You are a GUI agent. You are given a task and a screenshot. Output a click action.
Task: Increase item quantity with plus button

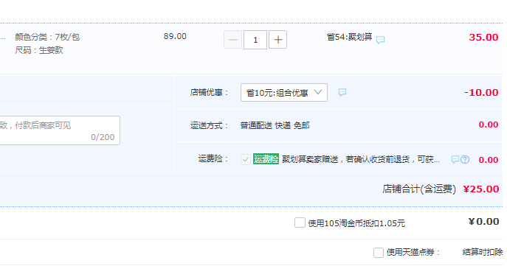point(277,40)
